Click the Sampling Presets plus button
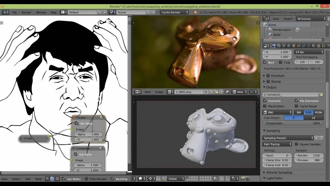Screen dimensions: 330x186 [x=316, y=138]
